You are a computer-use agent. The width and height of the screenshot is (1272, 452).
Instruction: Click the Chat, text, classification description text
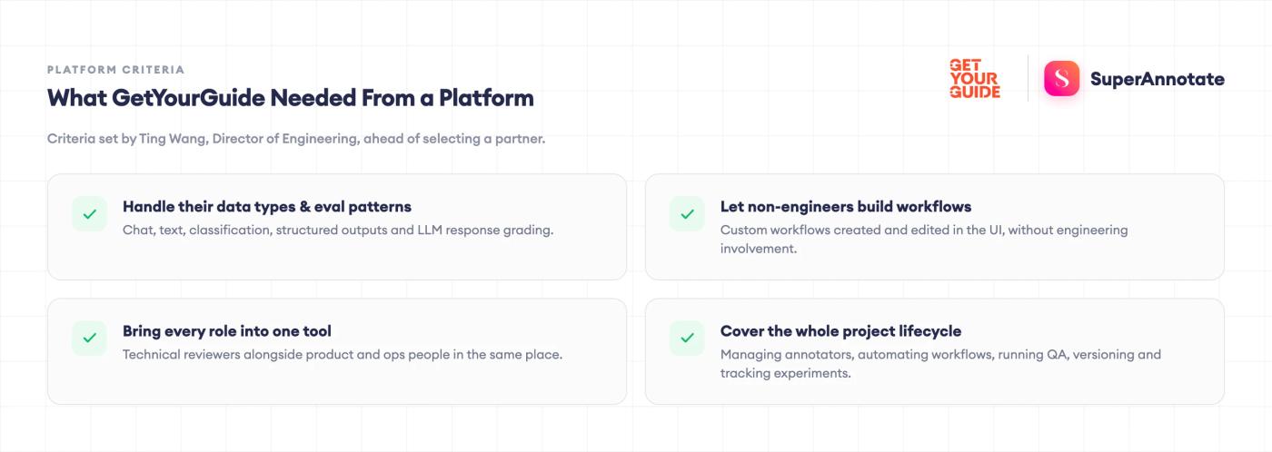(338, 231)
